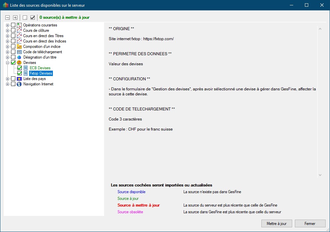
Task: Click the Navigation Internet info icon
Action: tap(19, 84)
